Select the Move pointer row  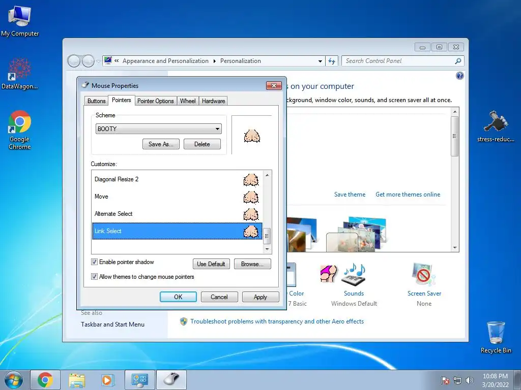click(x=177, y=197)
